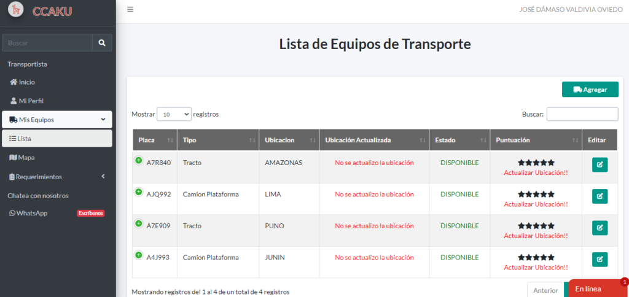629x297 pixels.
Task: Click the search magnifier button in sidebar
Action: [102, 43]
